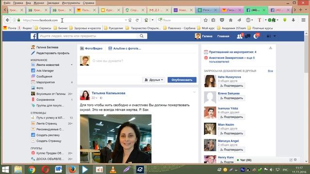Launch Chrome from the taskbar

point(31,170)
